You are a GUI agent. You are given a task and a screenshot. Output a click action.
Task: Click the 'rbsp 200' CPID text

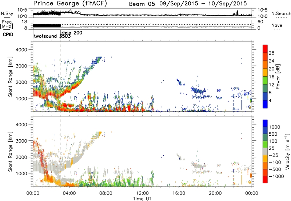(72, 33)
